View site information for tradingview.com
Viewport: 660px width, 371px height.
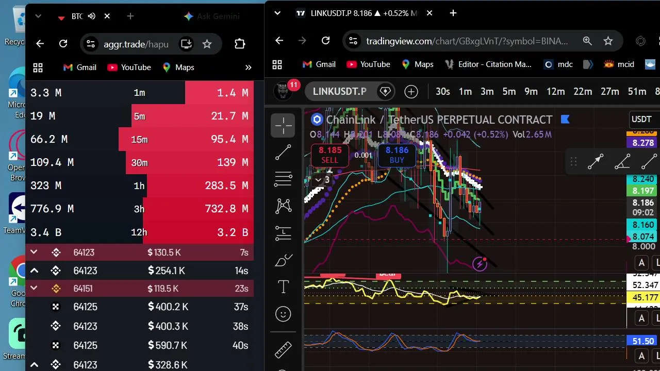[x=352, y=41]
